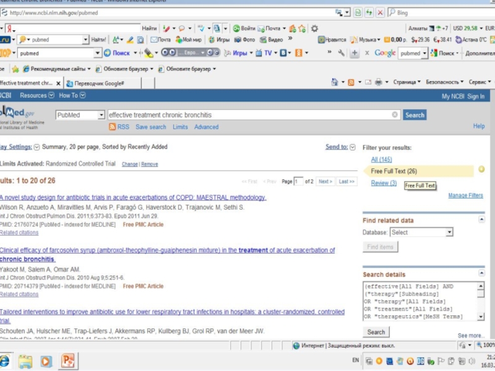Open Related citations for PMID 20714379

pos(19,294)
